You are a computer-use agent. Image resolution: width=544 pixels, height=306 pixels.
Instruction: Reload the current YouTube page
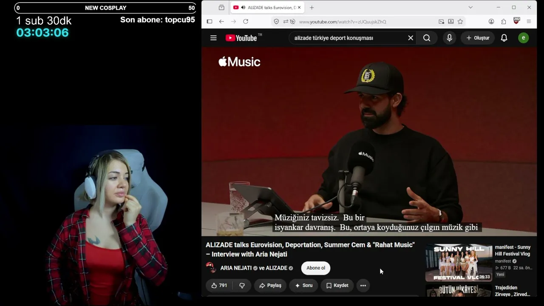point(246,21)
